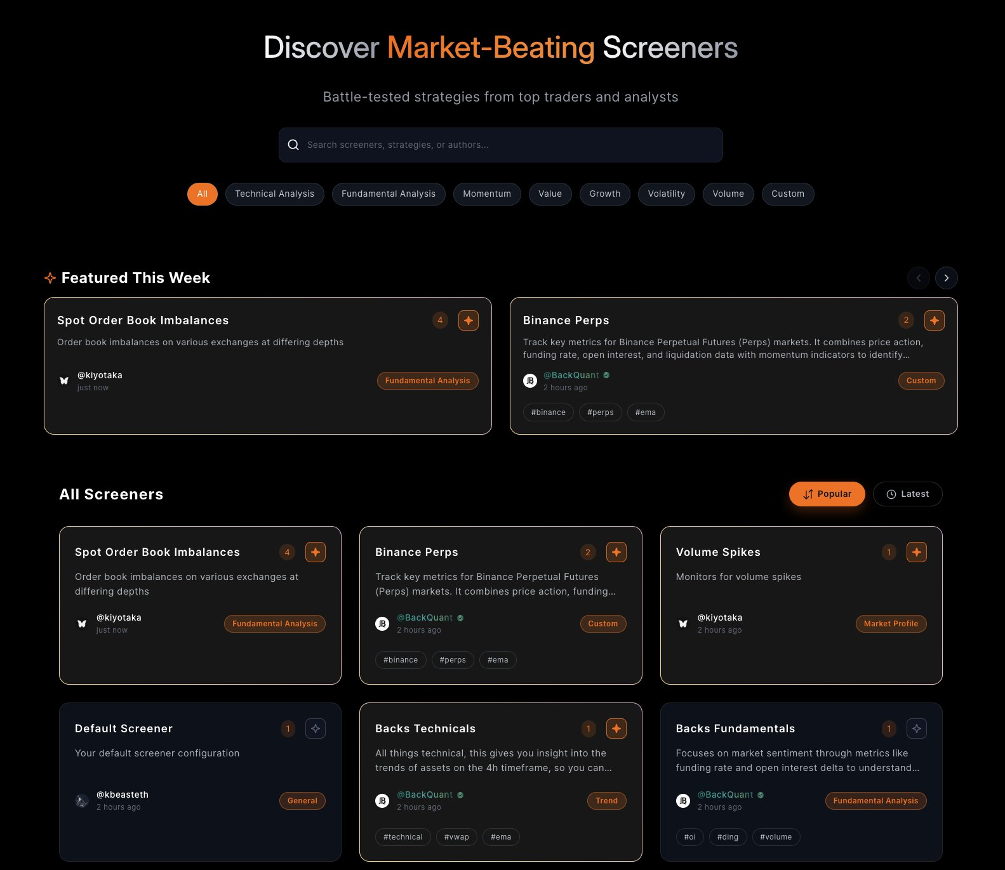This screenshot has width=1005, height=870.
Task: Click the search magnifier icon
Action: point(293,145)
